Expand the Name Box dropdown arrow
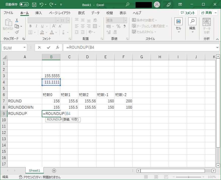Image resolution: width=221 pixels, height=180 pixels. [25, 47]
